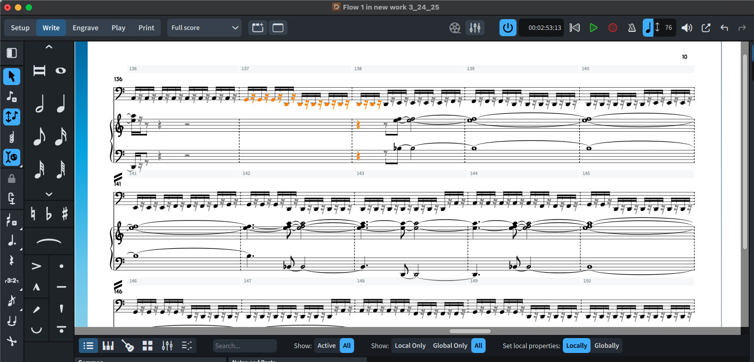Select 32nd note duration
The image size is (754, 362).
tap(39, 170)
